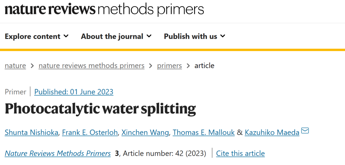Open author Thomas E. Mallouk's details
Viewport: 345px width, 165px height.
[204, 132]
